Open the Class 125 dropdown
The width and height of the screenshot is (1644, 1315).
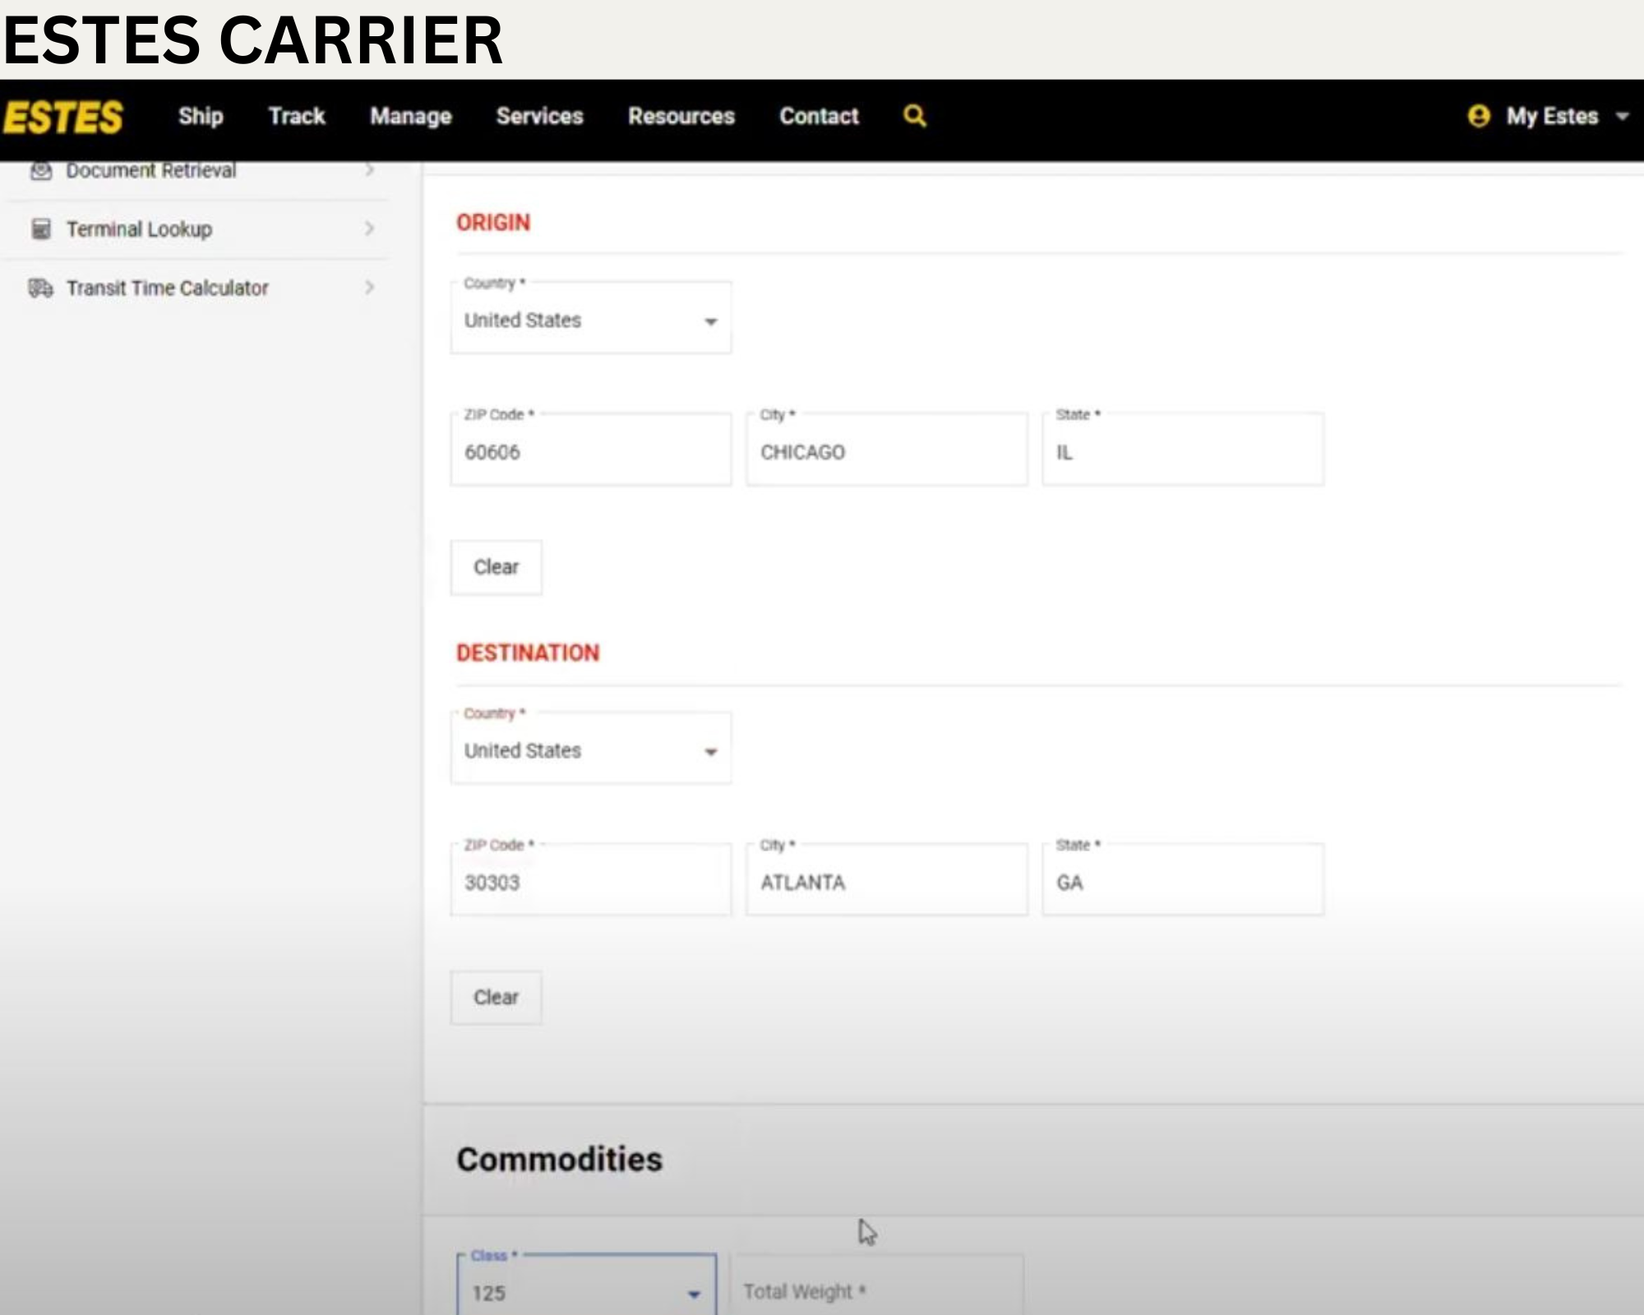pos(586,1293)
